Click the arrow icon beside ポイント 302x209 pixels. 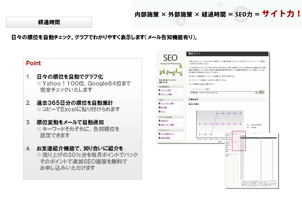click(159, 111)
